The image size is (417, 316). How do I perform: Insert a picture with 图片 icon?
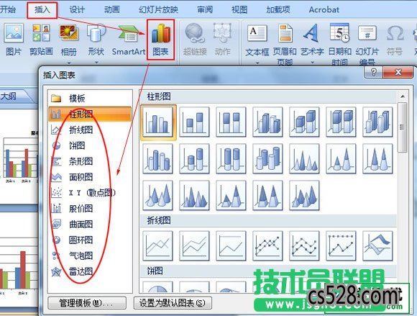coord(14,40)
